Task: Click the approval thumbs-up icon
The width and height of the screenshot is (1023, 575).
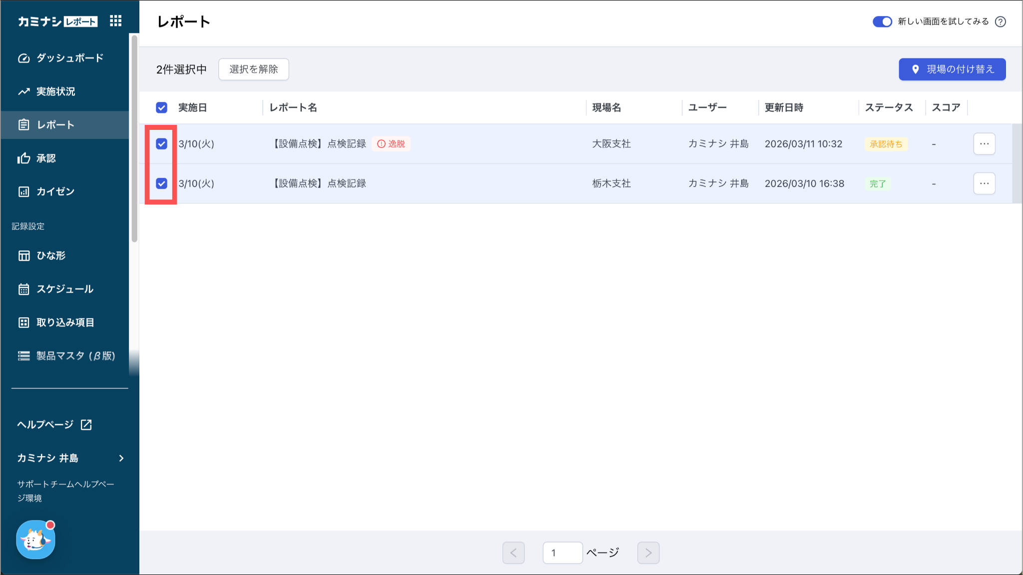Action: click(x=23, y=158)
